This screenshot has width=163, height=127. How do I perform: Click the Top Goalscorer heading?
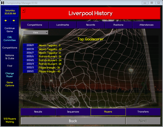point(91,39)
